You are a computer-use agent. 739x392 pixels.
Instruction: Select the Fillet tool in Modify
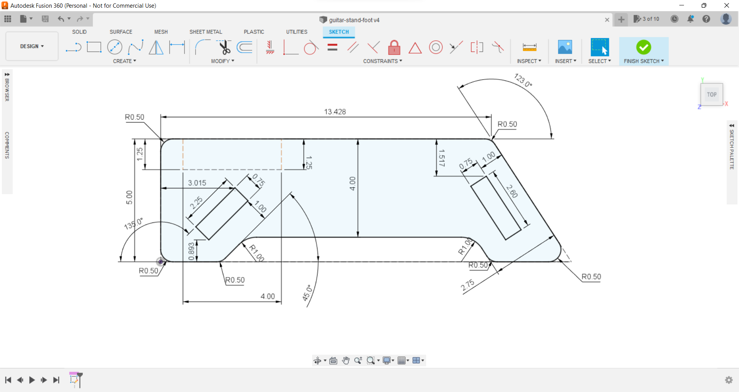(202, 47)
